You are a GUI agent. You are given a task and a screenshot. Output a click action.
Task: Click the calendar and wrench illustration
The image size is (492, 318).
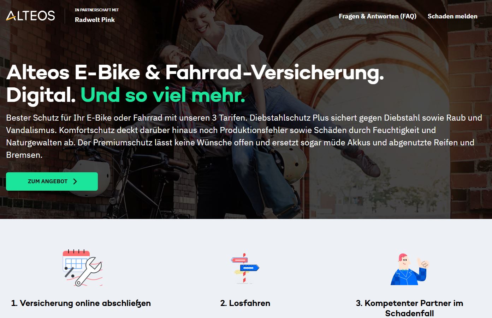click(x=82, y=268)
